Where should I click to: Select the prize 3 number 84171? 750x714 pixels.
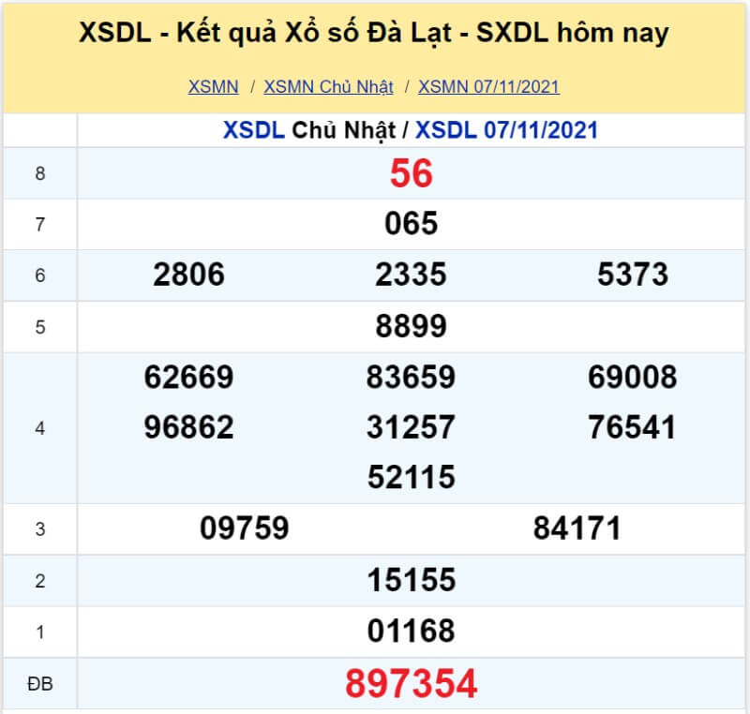[x=577, y=528]
